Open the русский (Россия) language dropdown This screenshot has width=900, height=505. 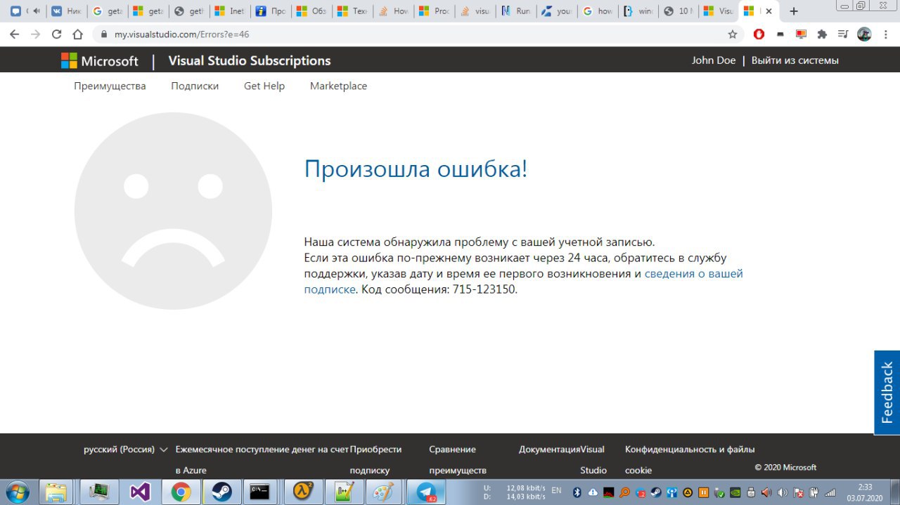click(x=125, y=450)
